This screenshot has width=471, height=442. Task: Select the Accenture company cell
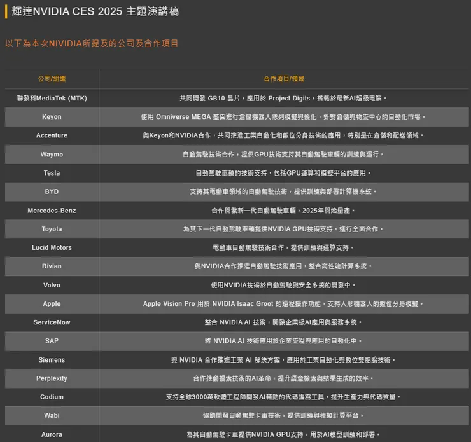pyautogui.click(x=52, y=135)
